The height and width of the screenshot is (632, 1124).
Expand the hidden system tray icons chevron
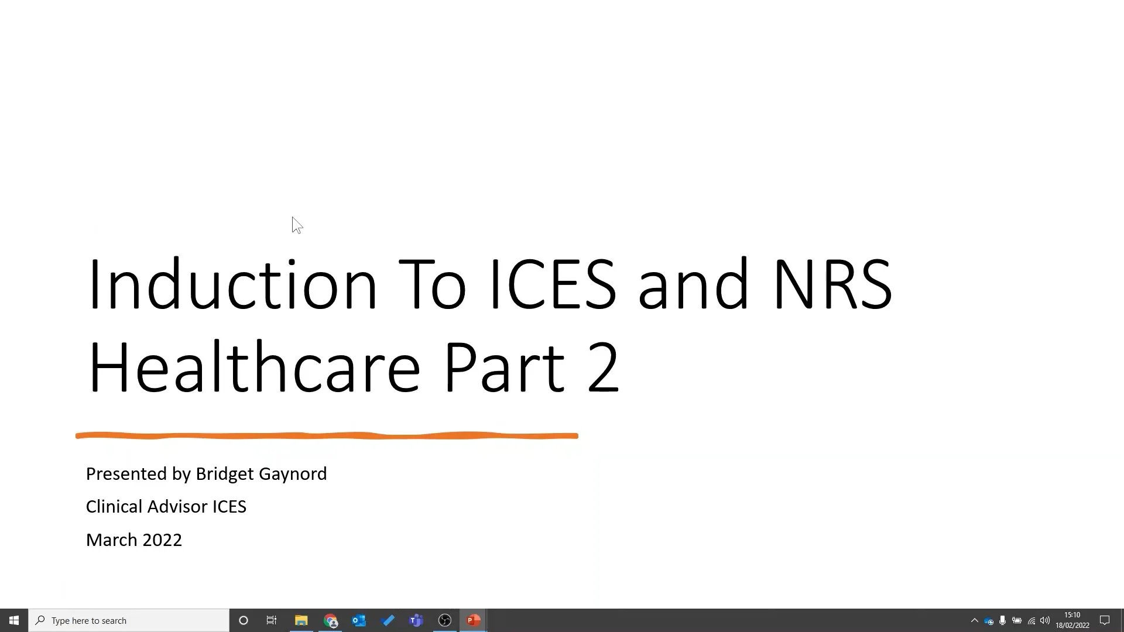(975, 620)
